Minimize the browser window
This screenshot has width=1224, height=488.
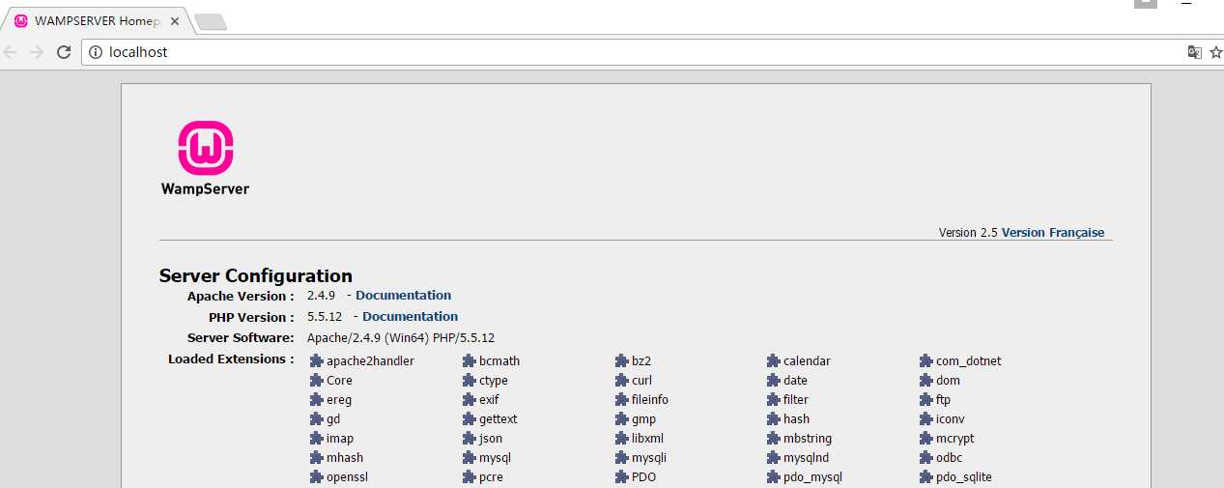coord(1187,5)
